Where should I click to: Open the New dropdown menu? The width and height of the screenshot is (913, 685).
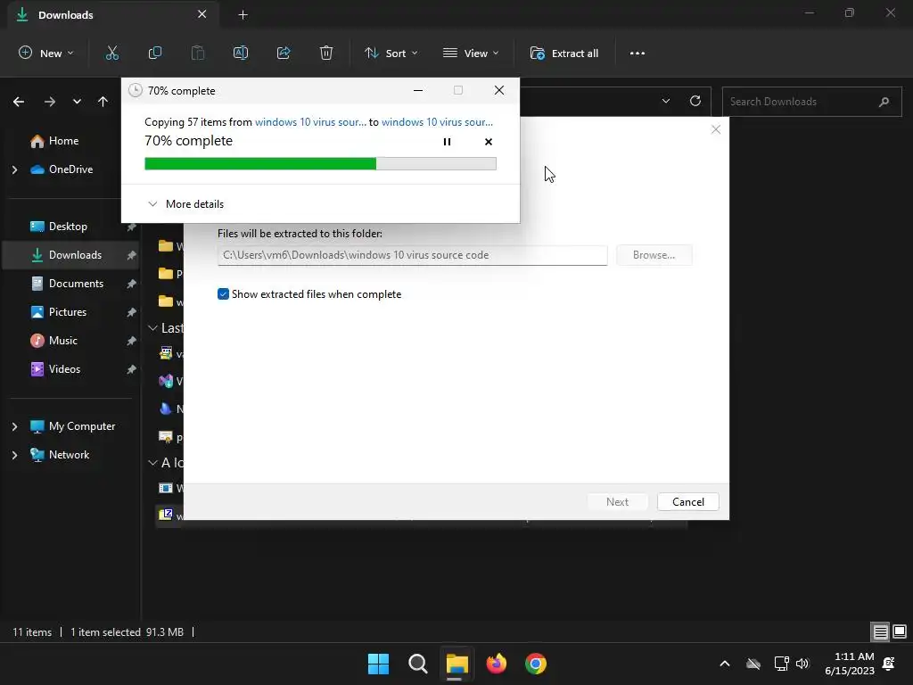pyautogui.click(x=46, y=53)
